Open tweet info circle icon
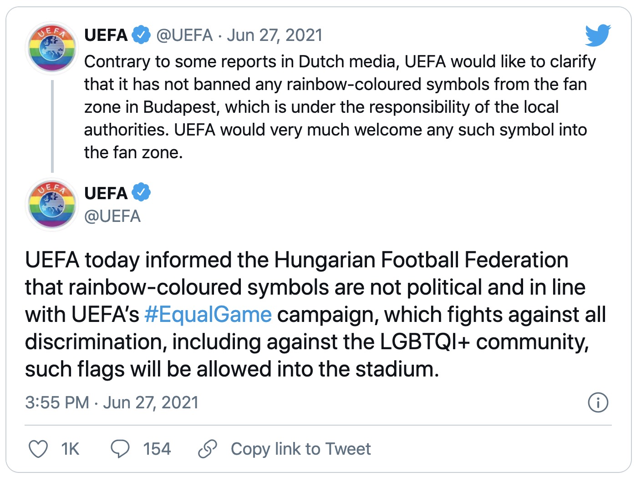This screenshot has width=641, height=482. [x=598, y=402]
